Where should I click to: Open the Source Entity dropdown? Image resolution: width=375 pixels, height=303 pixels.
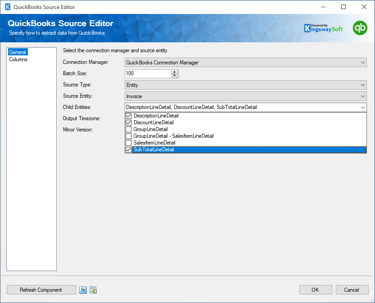click(362, 96)
